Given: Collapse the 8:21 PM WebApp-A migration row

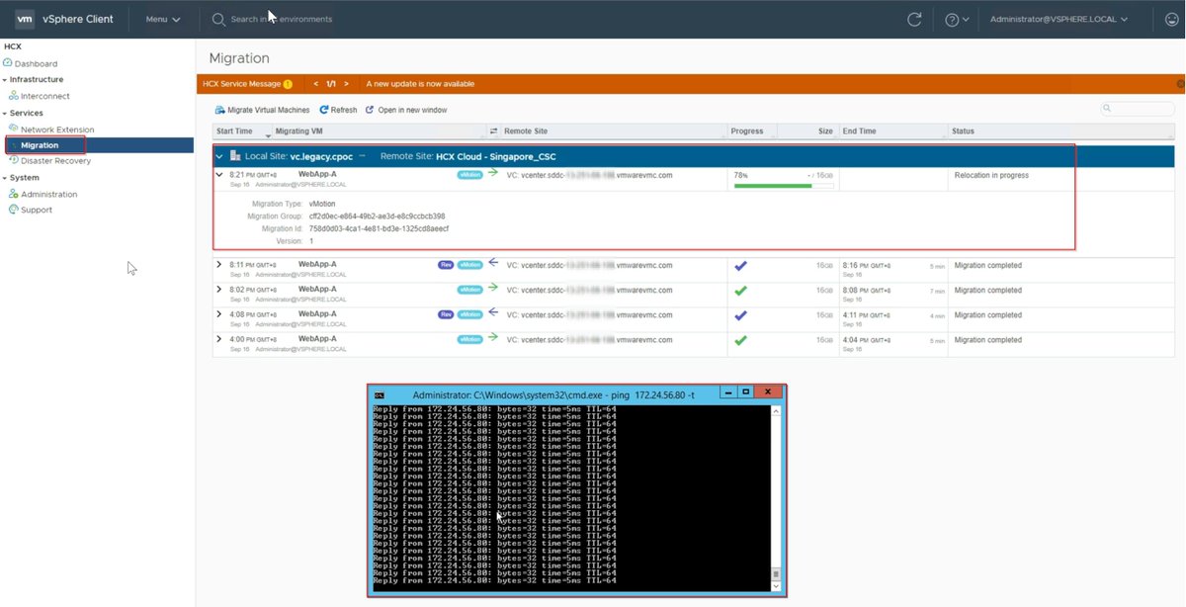Looking at the screenshot, I should (x=219, y=175).
